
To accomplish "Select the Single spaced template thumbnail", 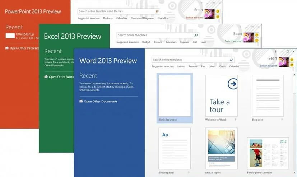I will click(x=175, y=149).
